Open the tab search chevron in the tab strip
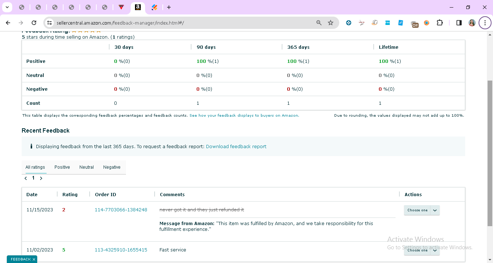Screen dimensions: 493x263 pyautogui.click(x=7, y=7)
